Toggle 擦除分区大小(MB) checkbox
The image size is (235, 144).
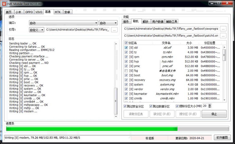(x=177, y=106)
